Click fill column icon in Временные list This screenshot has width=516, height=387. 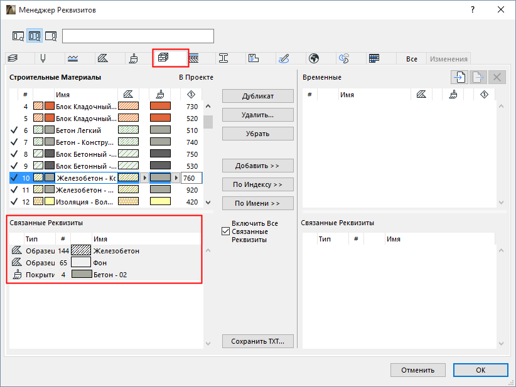click(421, 95)
